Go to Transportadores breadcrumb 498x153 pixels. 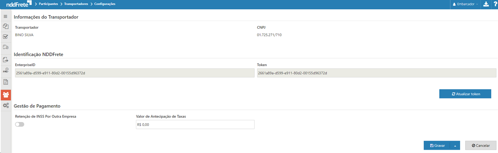tap(76, 4)
